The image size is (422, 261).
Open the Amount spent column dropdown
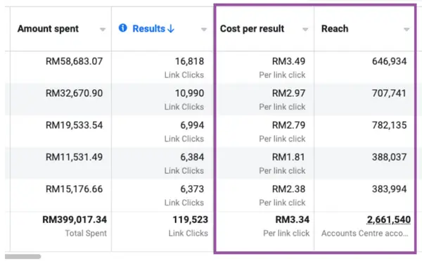103,30
